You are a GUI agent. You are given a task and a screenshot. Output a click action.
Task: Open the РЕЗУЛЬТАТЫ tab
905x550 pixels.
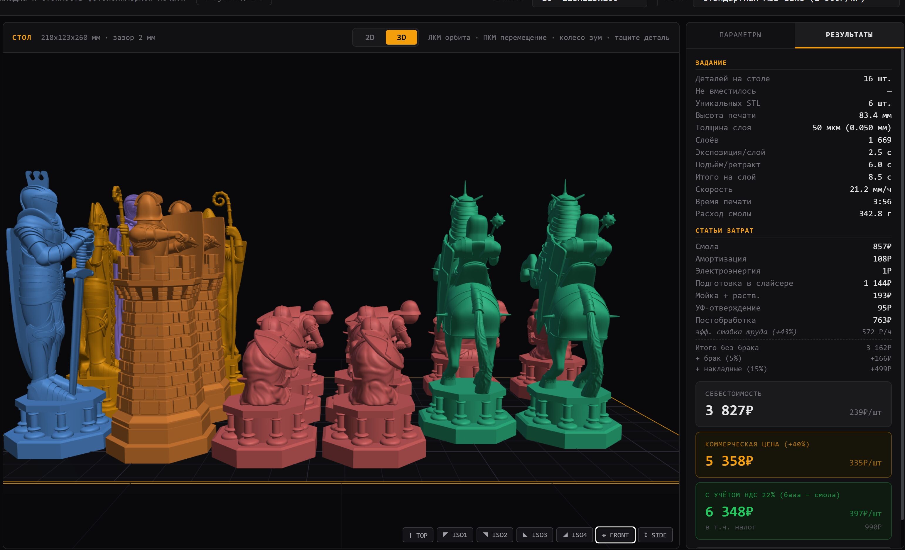849,35
